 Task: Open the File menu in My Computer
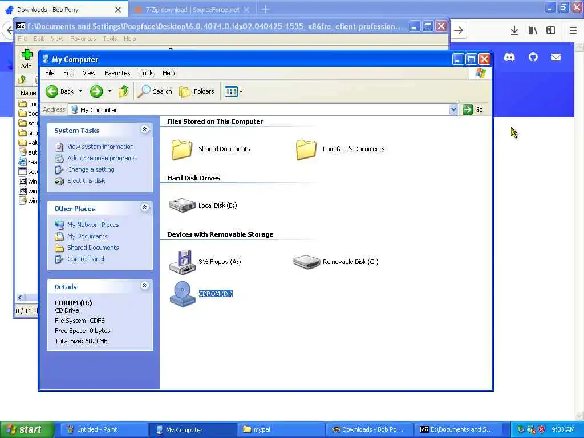click(x=50, y=73)
